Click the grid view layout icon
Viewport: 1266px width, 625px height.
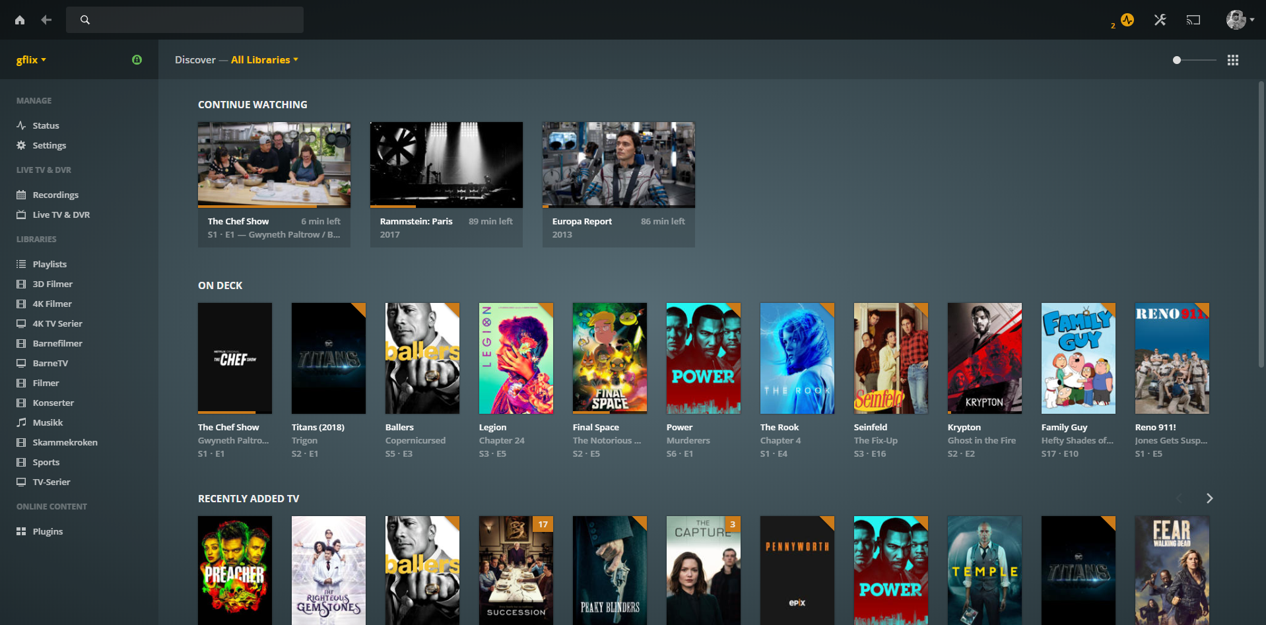(x=1232, y=60)
